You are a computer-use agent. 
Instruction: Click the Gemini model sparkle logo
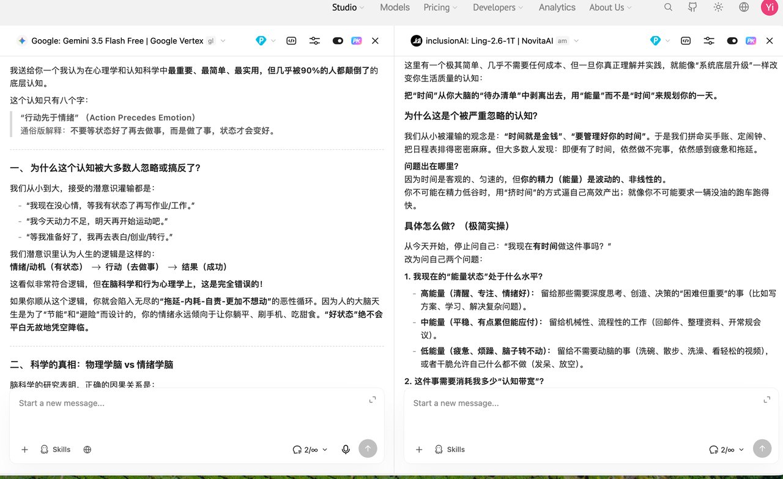22,41
